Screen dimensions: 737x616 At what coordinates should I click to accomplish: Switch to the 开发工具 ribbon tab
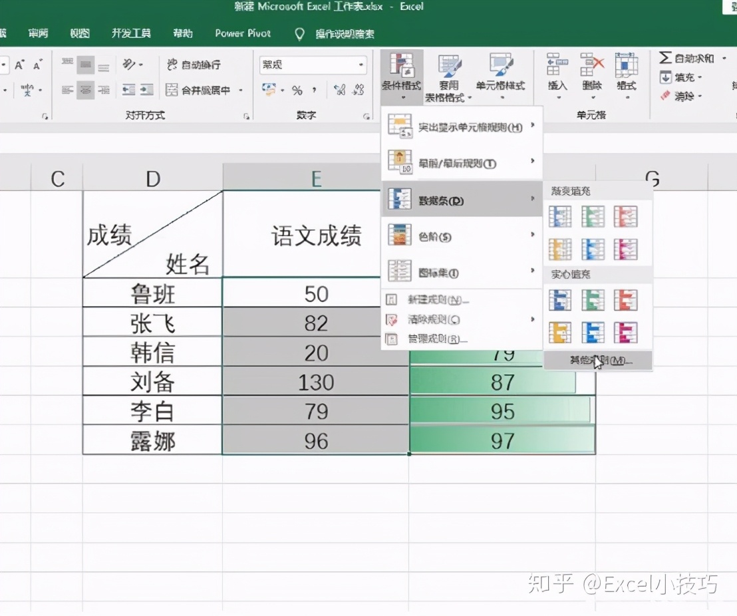[130, 33]
